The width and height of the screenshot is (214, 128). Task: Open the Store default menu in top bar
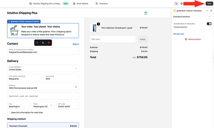[x=80, y=4]
